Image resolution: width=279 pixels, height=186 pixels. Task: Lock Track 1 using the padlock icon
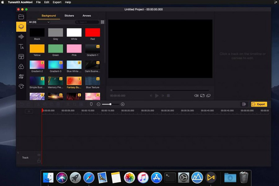pyautogui.click(x=39, y=160)
